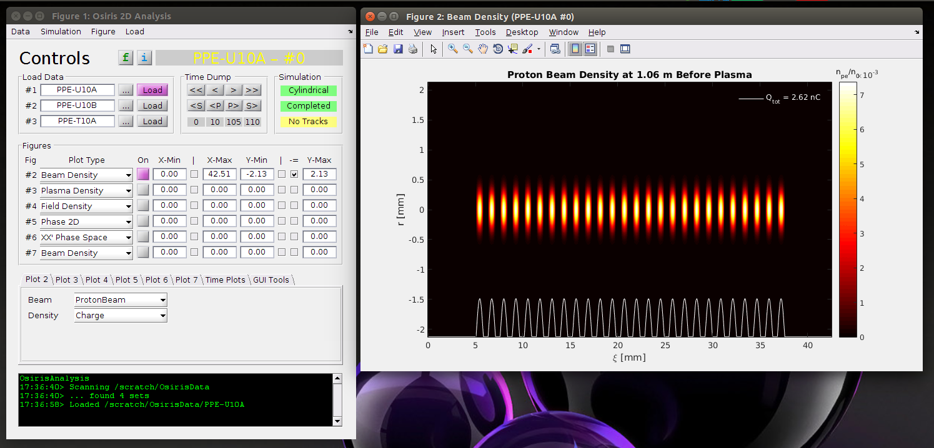
Task: Click the Save Figure floppy icon
Action: (x=398, y=49)
